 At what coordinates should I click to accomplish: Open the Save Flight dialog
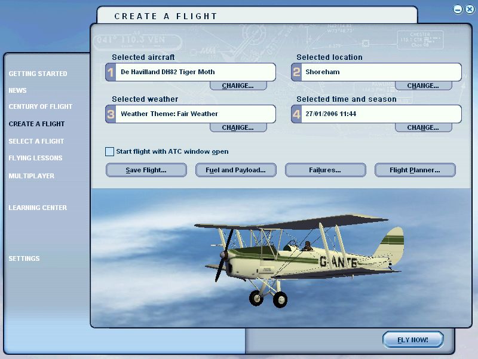click(x=146, y=170)
